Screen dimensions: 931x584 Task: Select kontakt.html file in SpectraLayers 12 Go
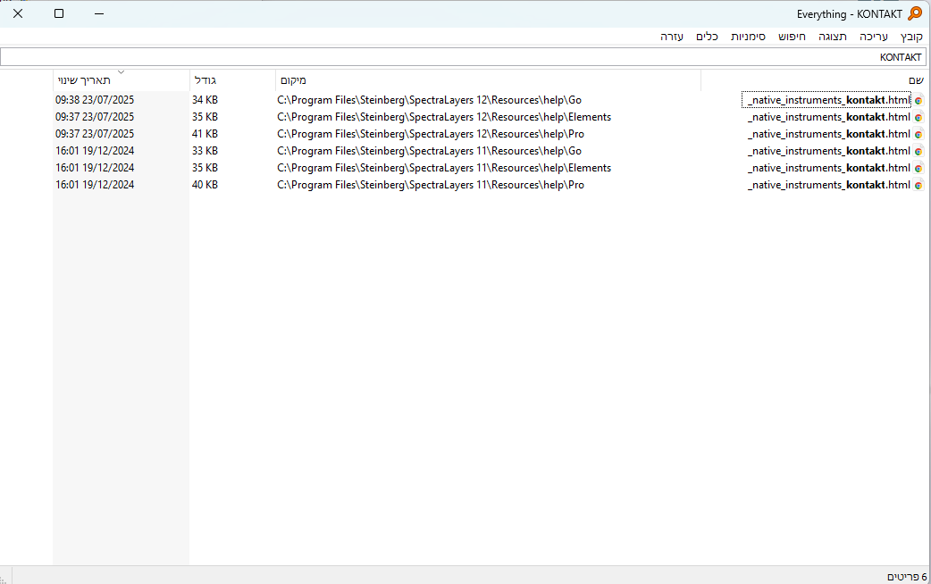[828, 100]
